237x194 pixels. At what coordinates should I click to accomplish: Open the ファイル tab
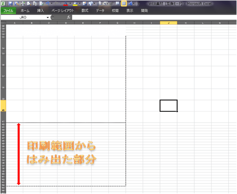pyautogui.click(x=8, y=11)
